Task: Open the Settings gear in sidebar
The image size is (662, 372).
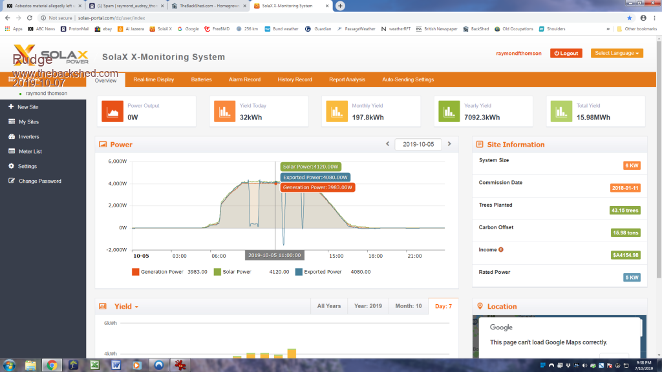Action: click(11, 166)
